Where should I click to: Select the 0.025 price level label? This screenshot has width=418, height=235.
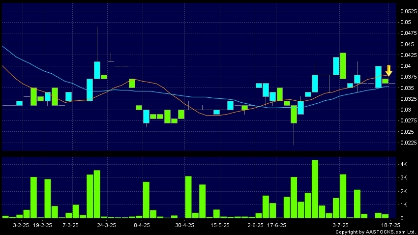coord(407,132)
